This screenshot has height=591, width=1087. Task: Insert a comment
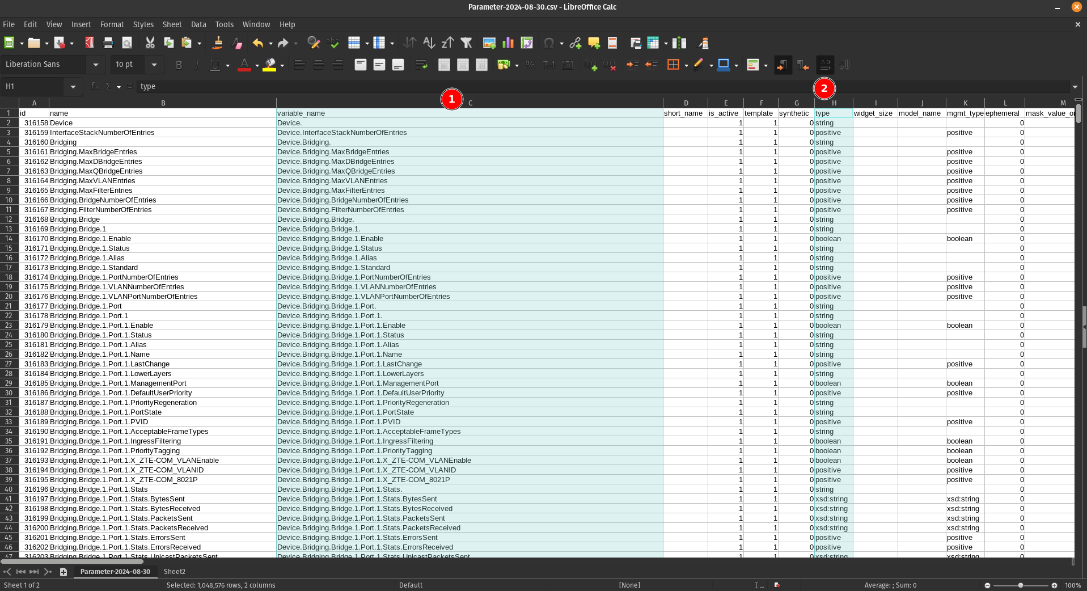click(593, 43)
